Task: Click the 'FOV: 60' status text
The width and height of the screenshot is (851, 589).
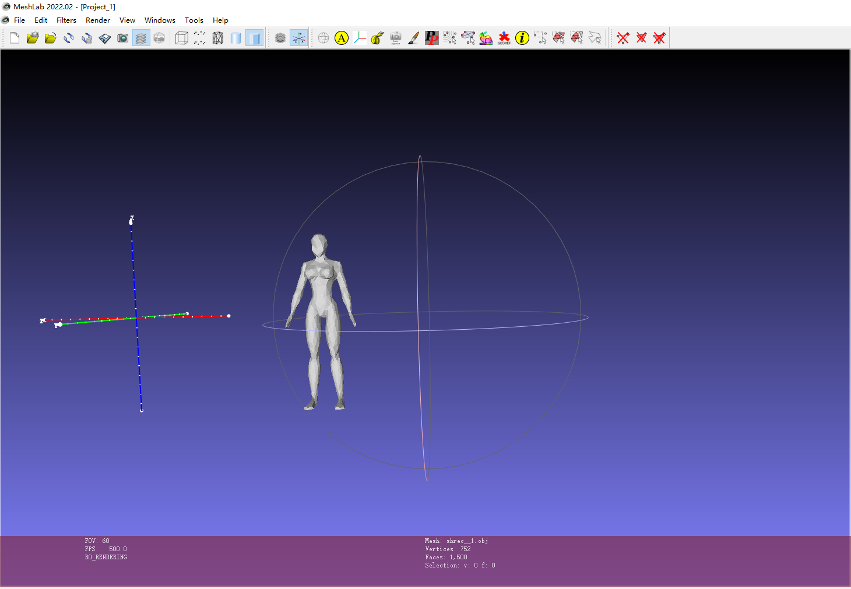Action: pyautogui.click(x=97, y=541)
